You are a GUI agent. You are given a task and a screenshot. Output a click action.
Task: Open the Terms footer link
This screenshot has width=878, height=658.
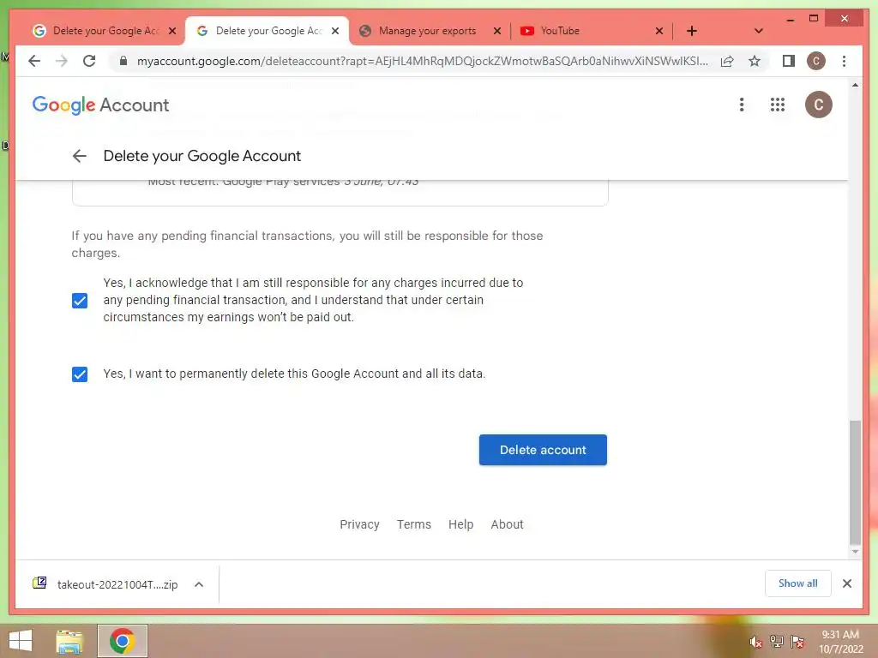pyautogui.click(x=414, y=524)
